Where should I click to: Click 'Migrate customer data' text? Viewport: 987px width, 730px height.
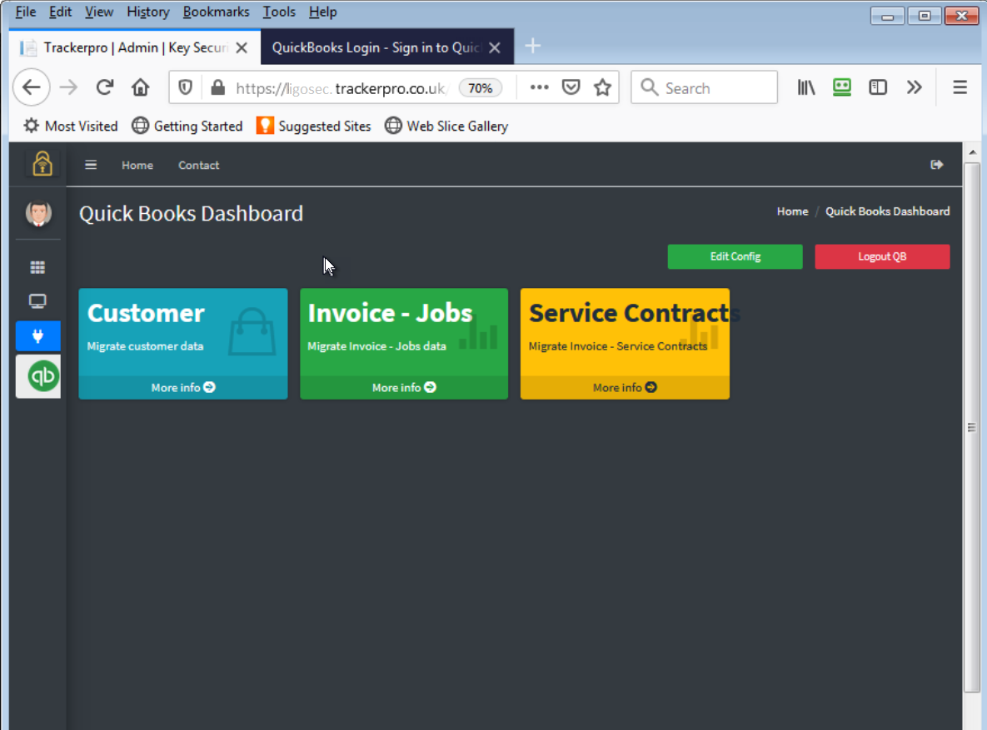146,346
